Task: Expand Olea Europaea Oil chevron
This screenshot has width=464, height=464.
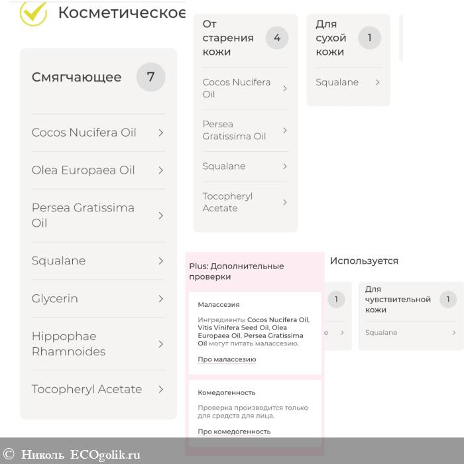Action: (160, 170)
